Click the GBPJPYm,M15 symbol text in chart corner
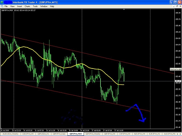 [7, 10]
